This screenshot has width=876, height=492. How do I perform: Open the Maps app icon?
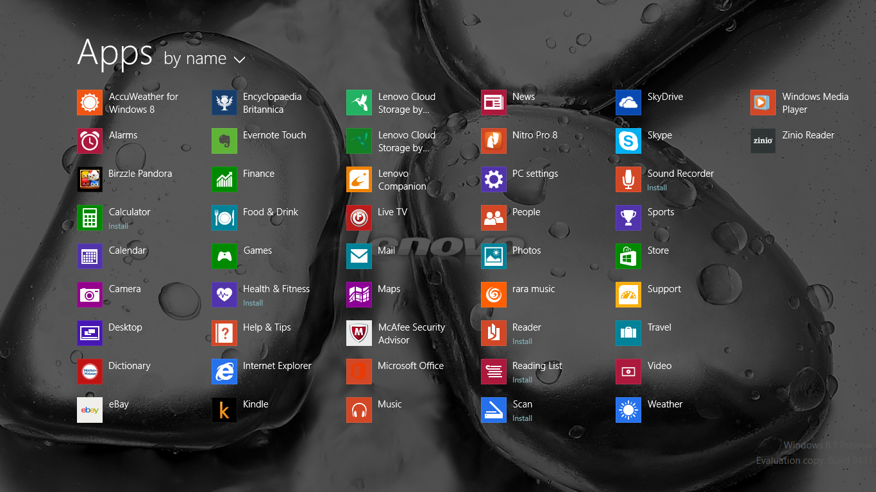click(359, 295)
